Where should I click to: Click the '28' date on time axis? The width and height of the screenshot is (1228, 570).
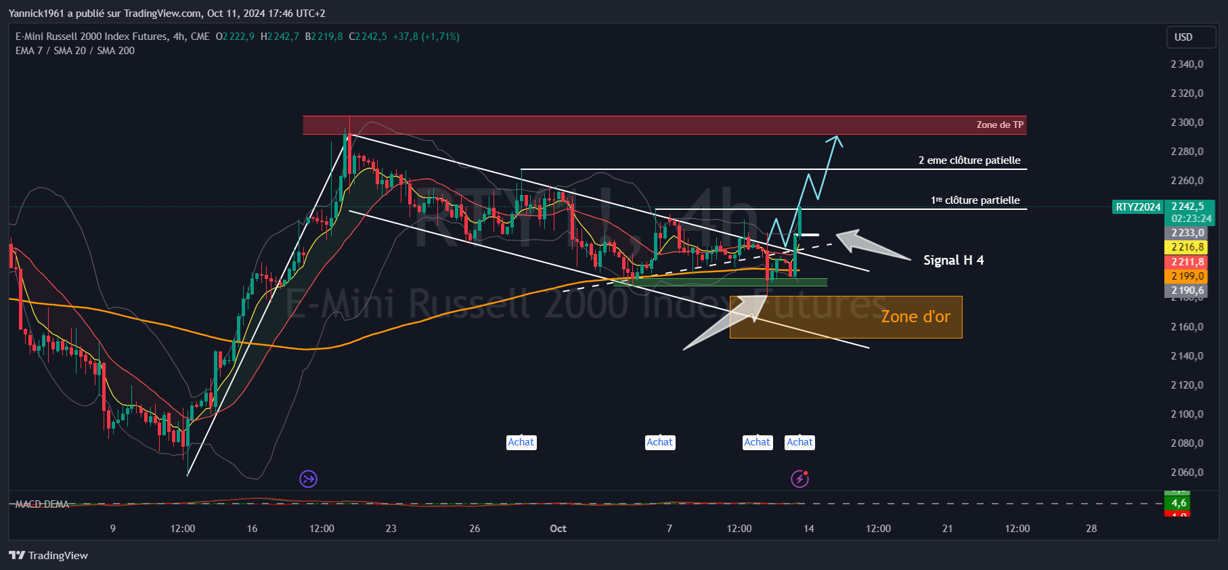1091,529
